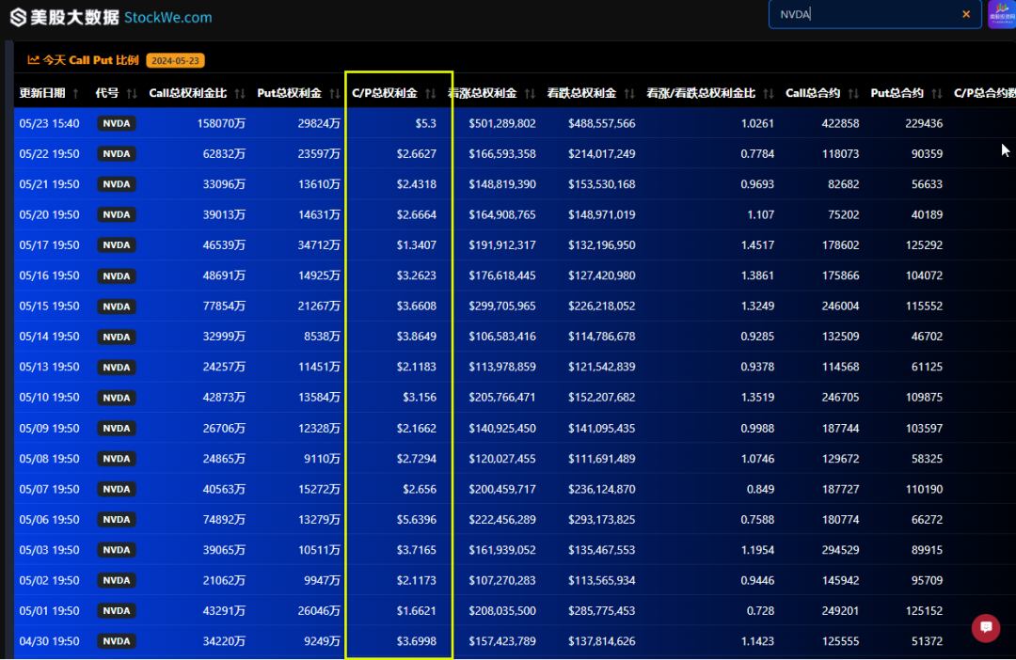Image resolution: width=1016 pixels, height=660 pixels.
Task: Click the $5.6396 C/P ratio cell
Action: [417, 520]
